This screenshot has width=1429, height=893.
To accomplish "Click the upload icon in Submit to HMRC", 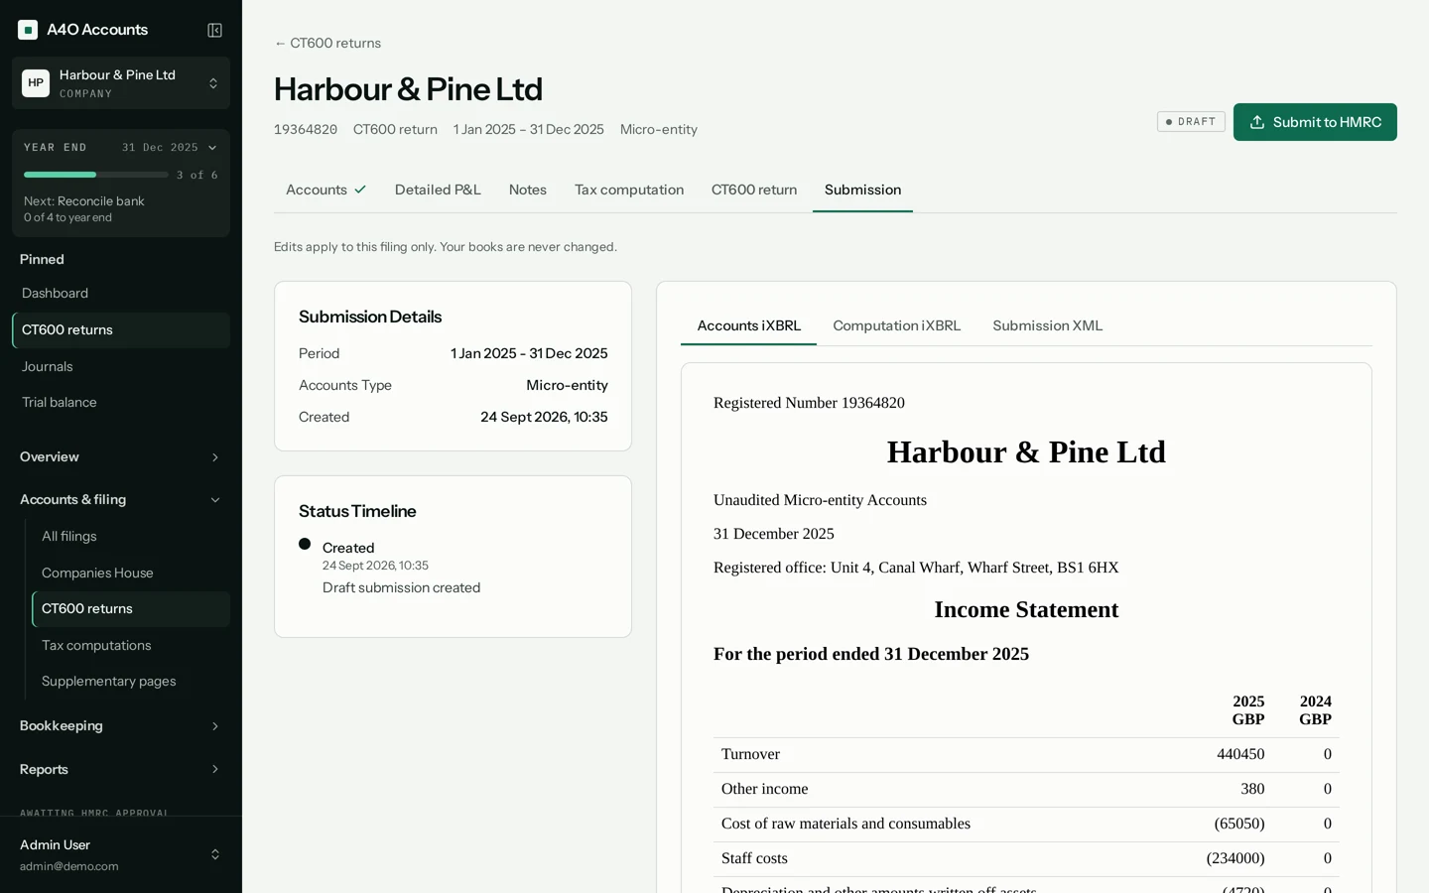I will pyautogui.click(x=1257, y=122).
